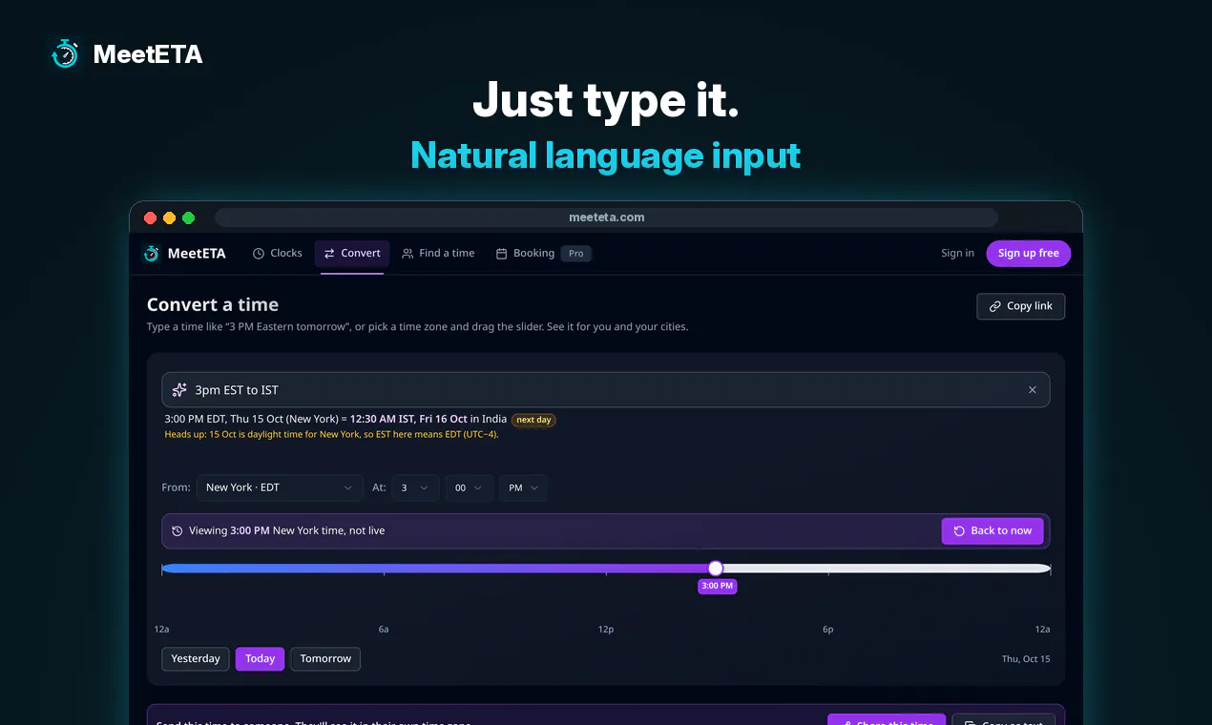This screenshot has height=725, width=1212.
Task: Click the Back to now button
Action: click(x=993, y=531)
